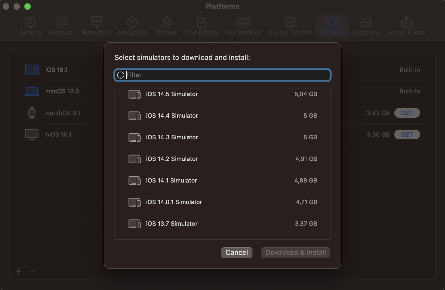Click the device icon beside iOS 13.7 Simulator
Image resolution: width=445 pixels, height=290 pixels.
tap(134, 224)
